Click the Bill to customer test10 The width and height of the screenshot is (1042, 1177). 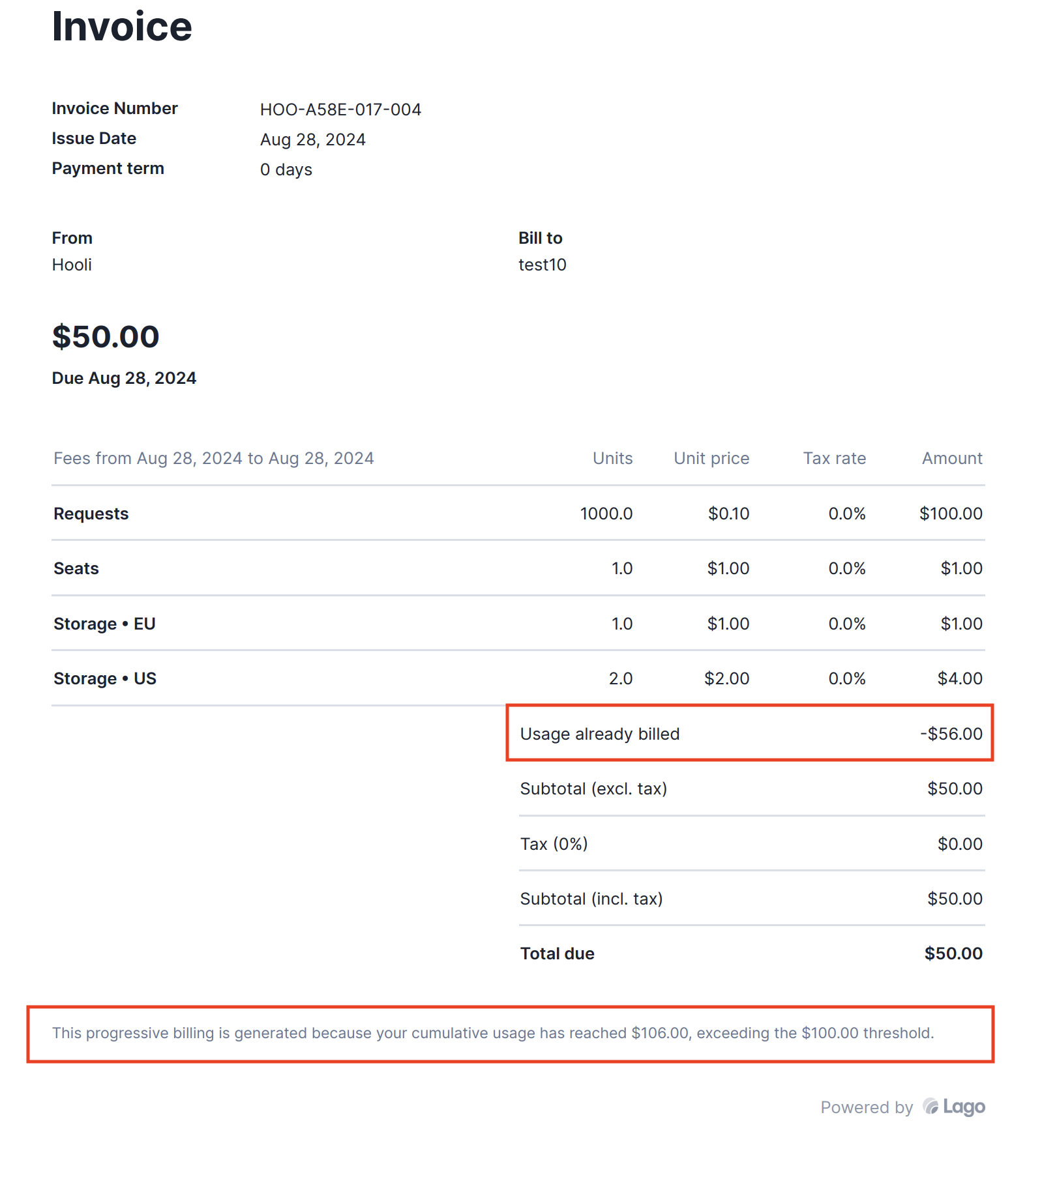pos(543,265)
